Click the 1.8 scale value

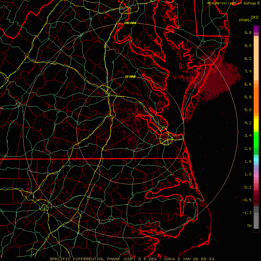pyautogui.click(x=248, y=162)
